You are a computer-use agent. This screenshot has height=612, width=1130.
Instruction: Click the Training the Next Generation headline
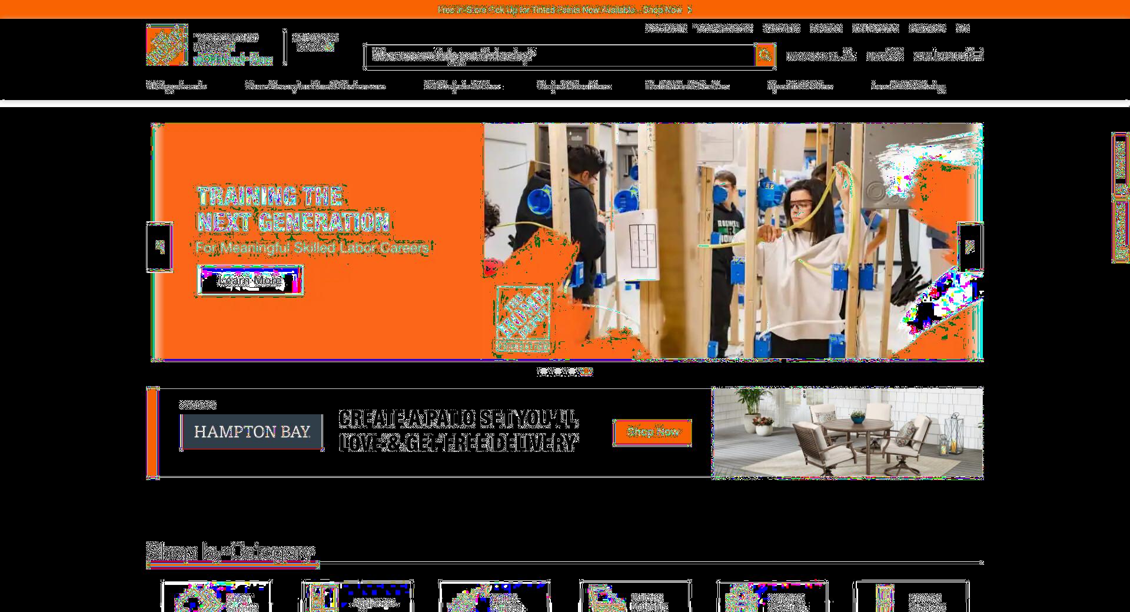293,209
